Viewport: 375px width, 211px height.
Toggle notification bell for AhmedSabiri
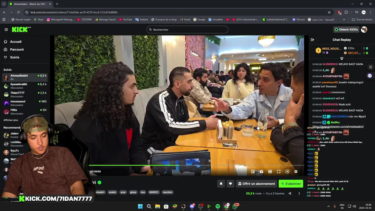point(221,184)
